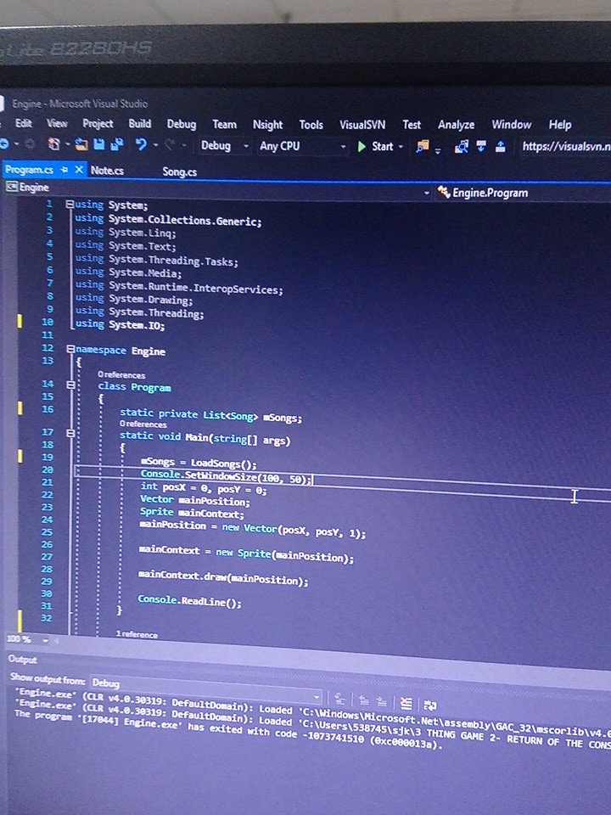The image size is (611, 815).
Task: Click the '0 references' link above class Program
Action: [121, 374]
